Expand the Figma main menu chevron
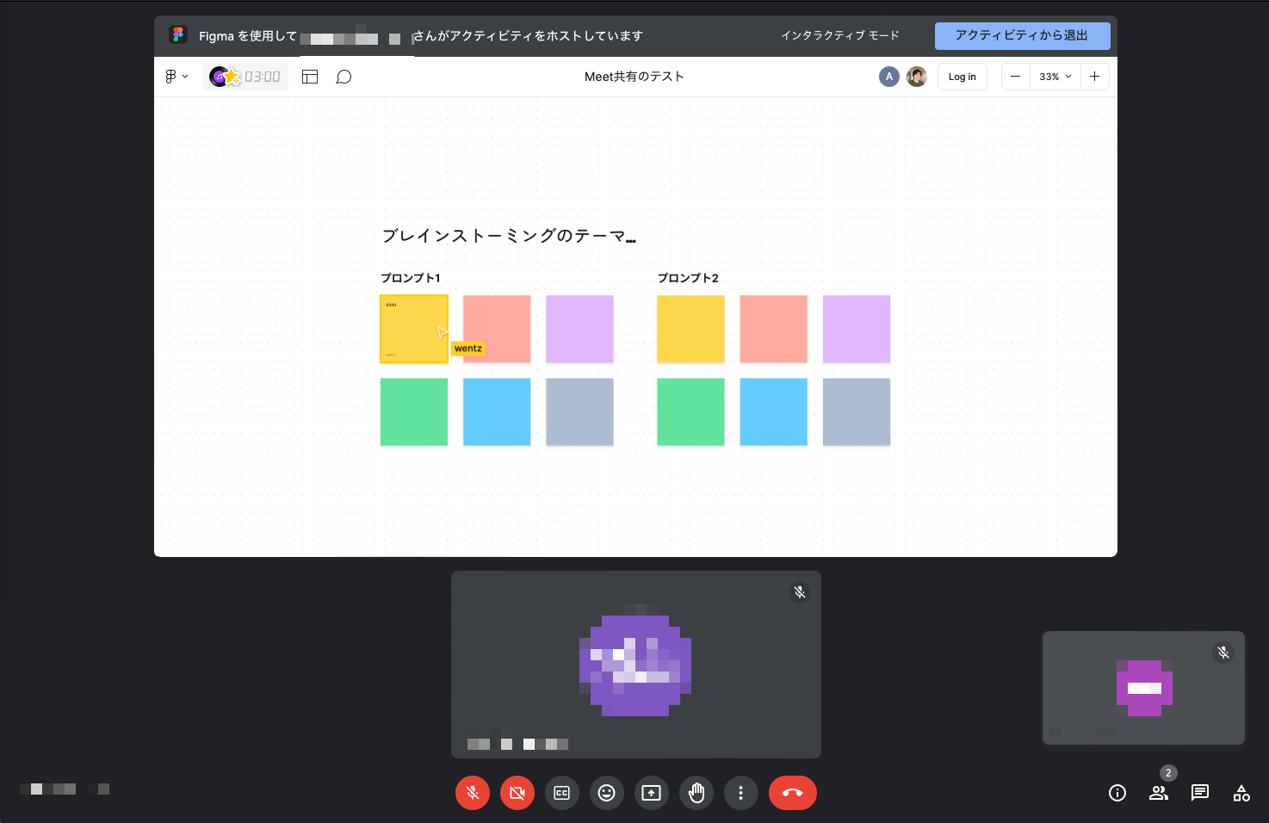This screenshot has width=1269, height=823. [186, 77]
